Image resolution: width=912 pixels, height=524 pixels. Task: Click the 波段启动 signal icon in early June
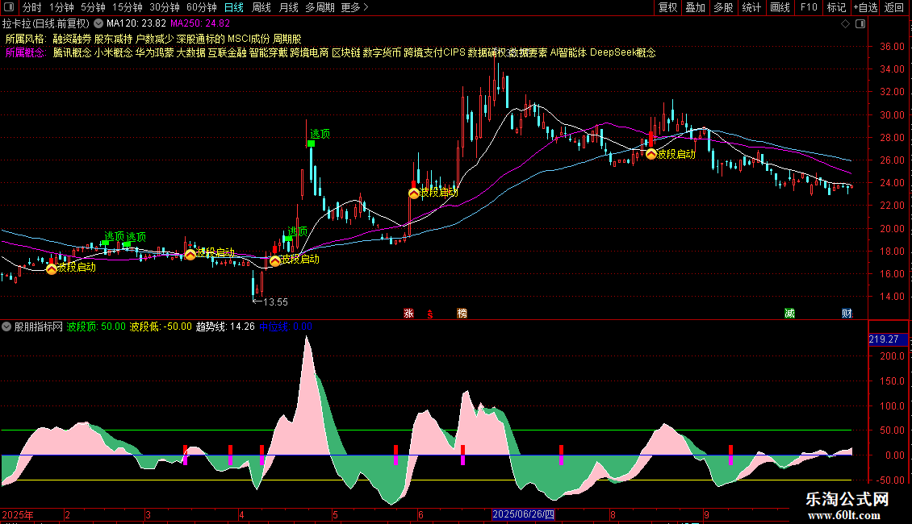[x=413, y=193]
